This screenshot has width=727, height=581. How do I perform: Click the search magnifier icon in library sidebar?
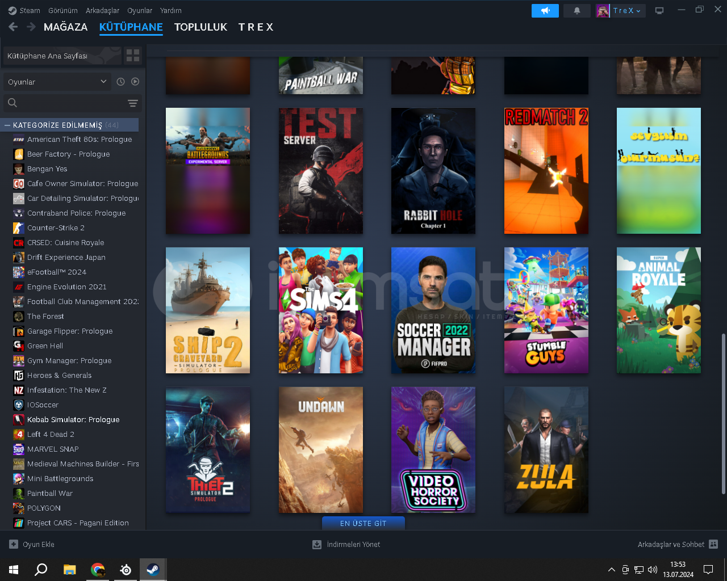click(12, 103)
